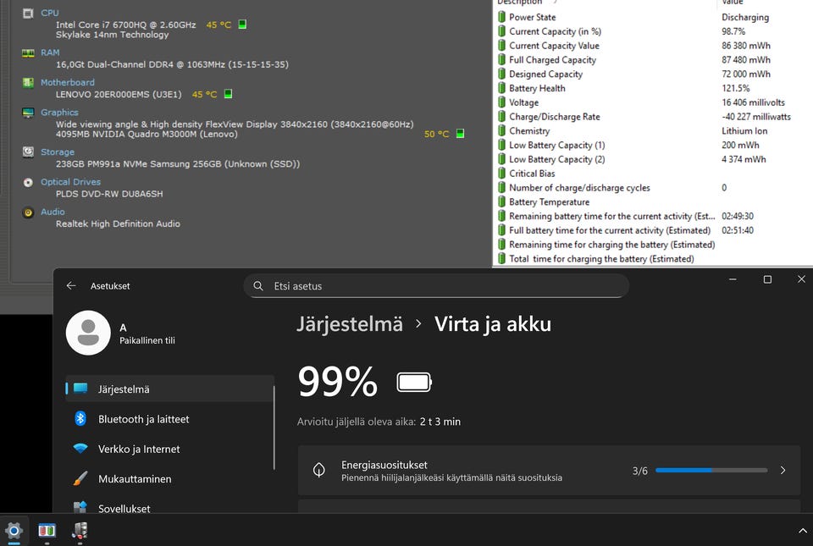Go back using the Settings back arrow
The image size is (813, 546).
click(71, 285)
